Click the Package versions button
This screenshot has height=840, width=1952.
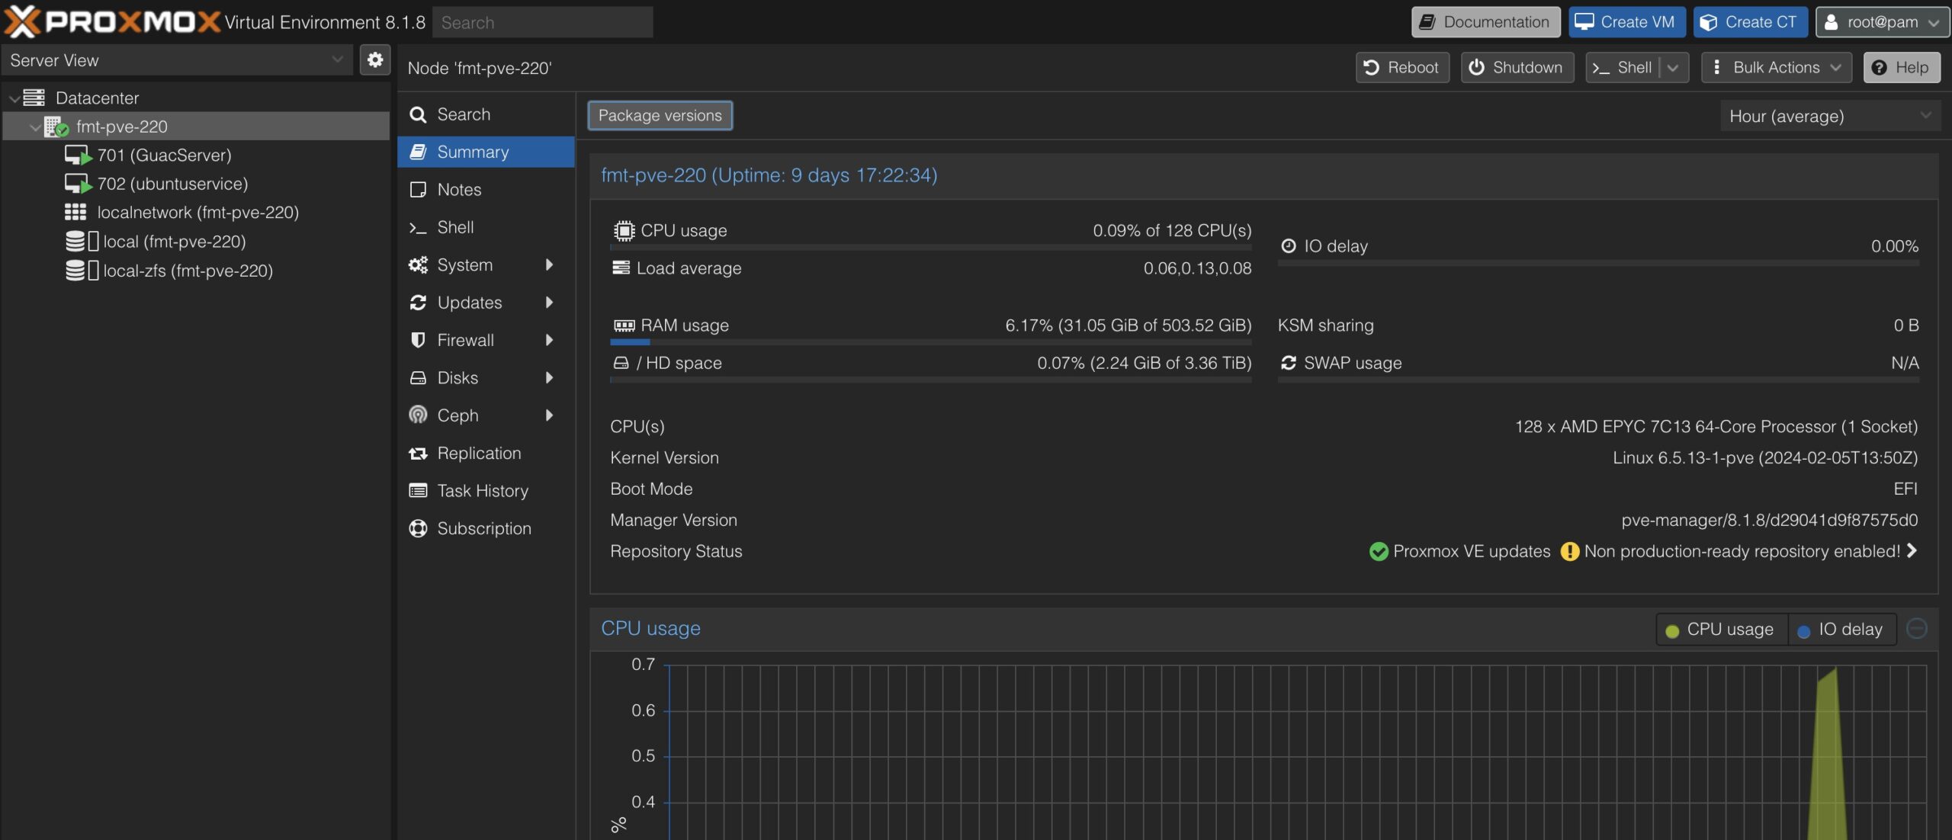click(660, 116)
